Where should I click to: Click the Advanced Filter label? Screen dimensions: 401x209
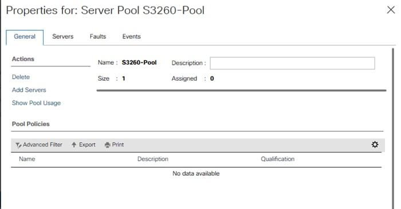pos(42,145)
